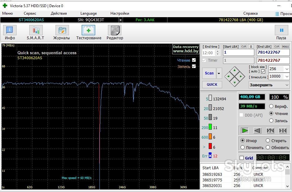292x192 pixels.
Task: Open the Меню menu
Action: point(7,13)
